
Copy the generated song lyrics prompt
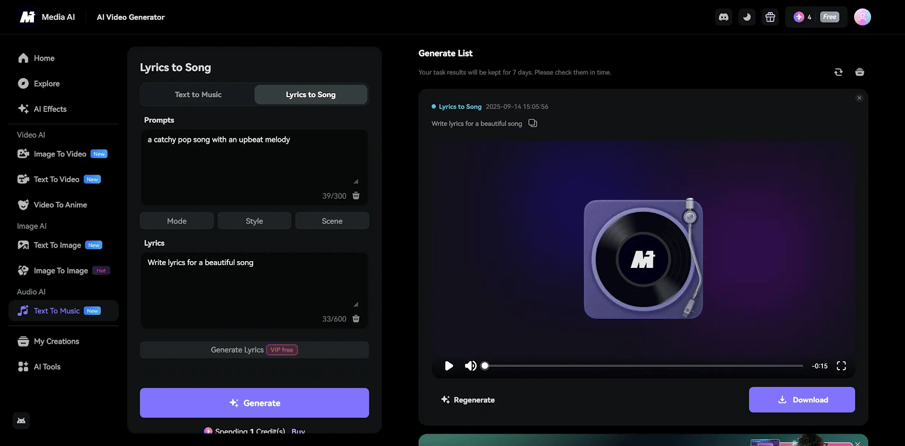pyautogui.click(x=532, y=123)
